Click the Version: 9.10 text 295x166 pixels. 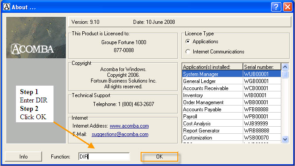pyautogui.click(x=85, y=22)
